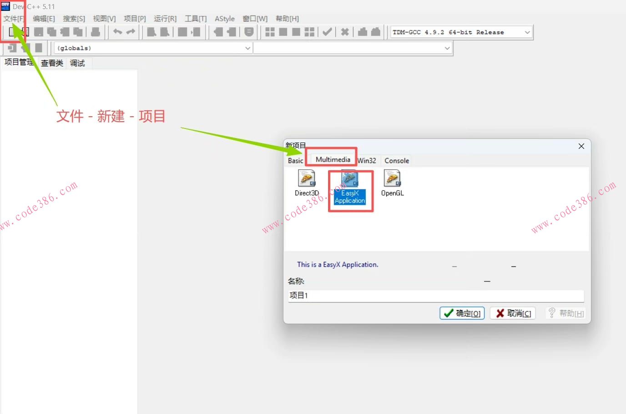Confirm with the 确定[O] button
Viewport: 626px width, 414px height.
462,313
